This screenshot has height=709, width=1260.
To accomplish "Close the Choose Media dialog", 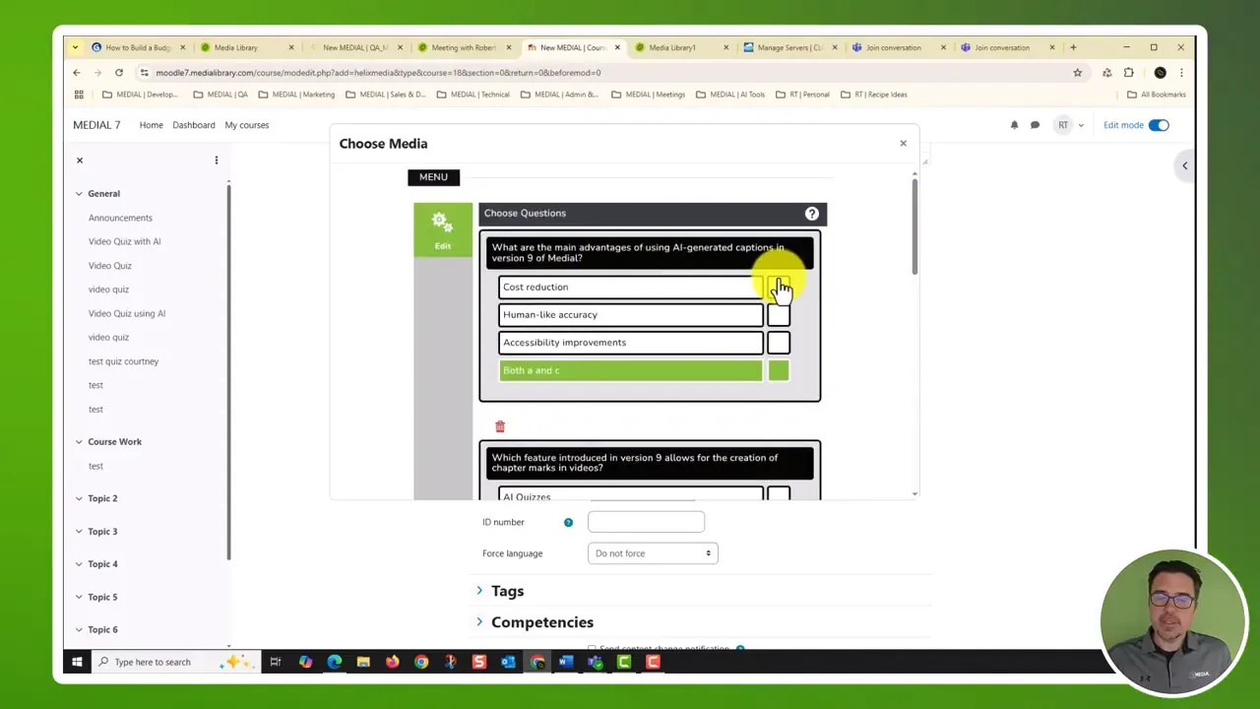I will click(x=903, y=144).
